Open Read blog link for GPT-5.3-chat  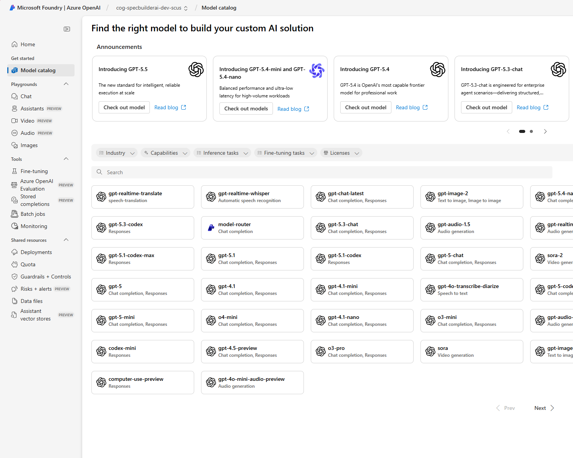532,107
